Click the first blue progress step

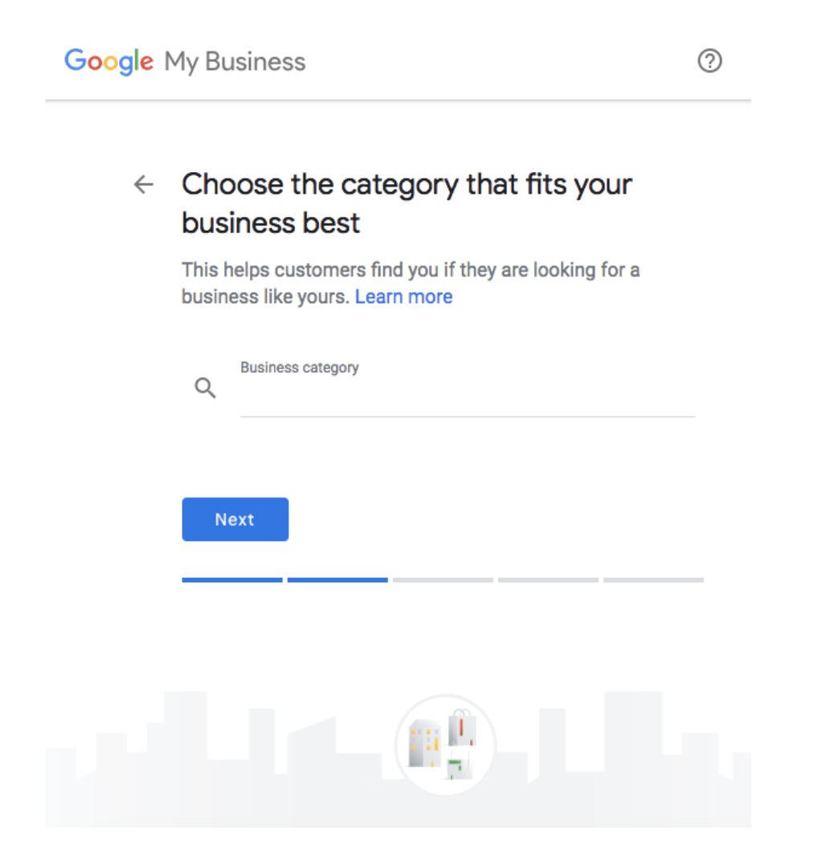[231, 580]
